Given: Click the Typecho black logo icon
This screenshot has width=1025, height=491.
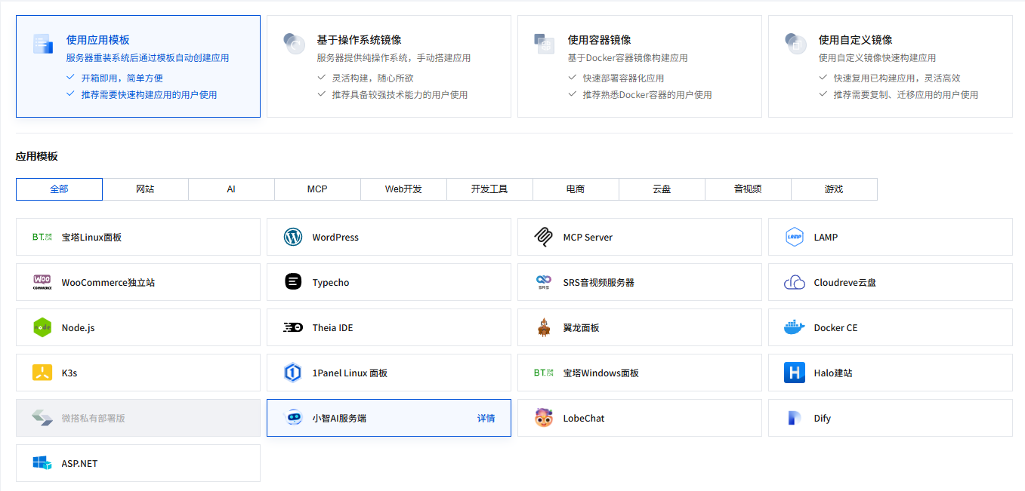Looking at the screenshot, I should click(x=293, y=282).
